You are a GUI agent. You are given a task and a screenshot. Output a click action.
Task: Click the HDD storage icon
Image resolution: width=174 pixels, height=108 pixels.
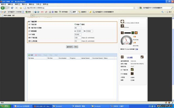click(122, 57)
